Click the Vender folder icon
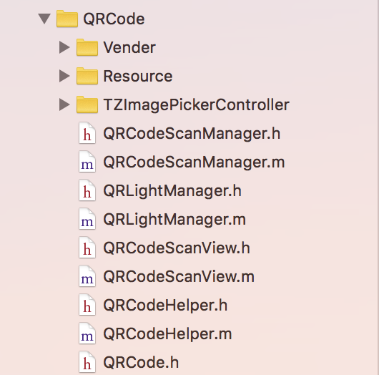The height and width of the screenshot is (375, 379). pyautogui.click(x=87, y=47)
